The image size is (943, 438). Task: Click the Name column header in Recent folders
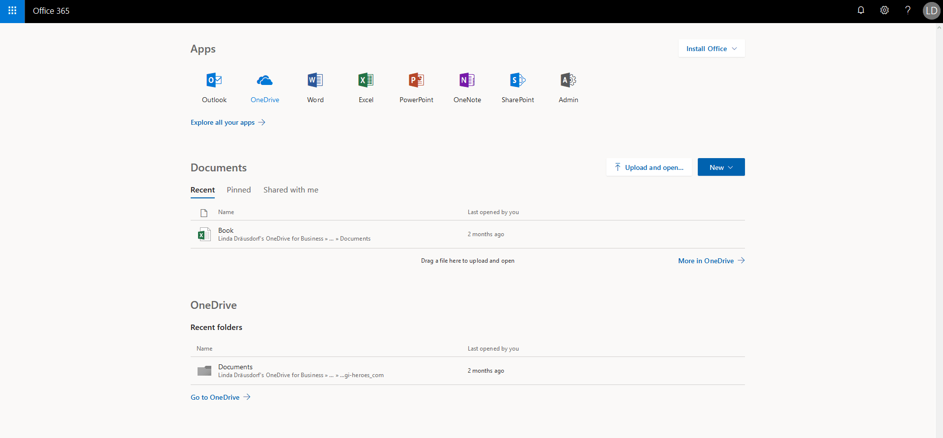204,349
